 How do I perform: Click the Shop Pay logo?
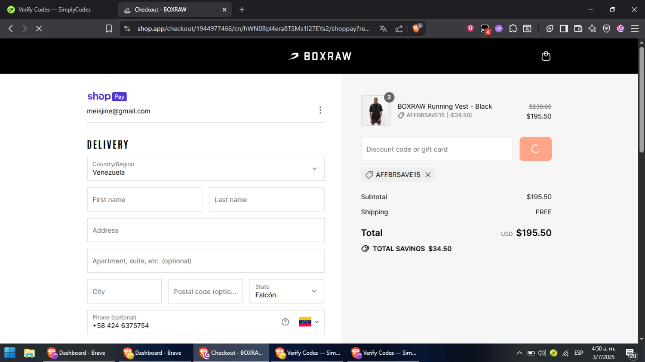pos(107,97)
